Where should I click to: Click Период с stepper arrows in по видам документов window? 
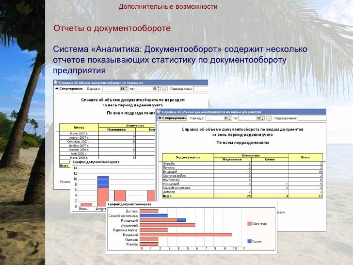click(230, 118)
